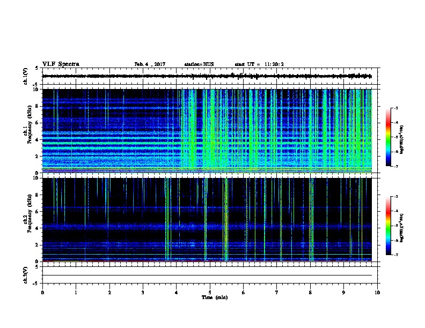Click the time axis tick label '0'
The image size is (425, 328).
[x=42, y=293]
